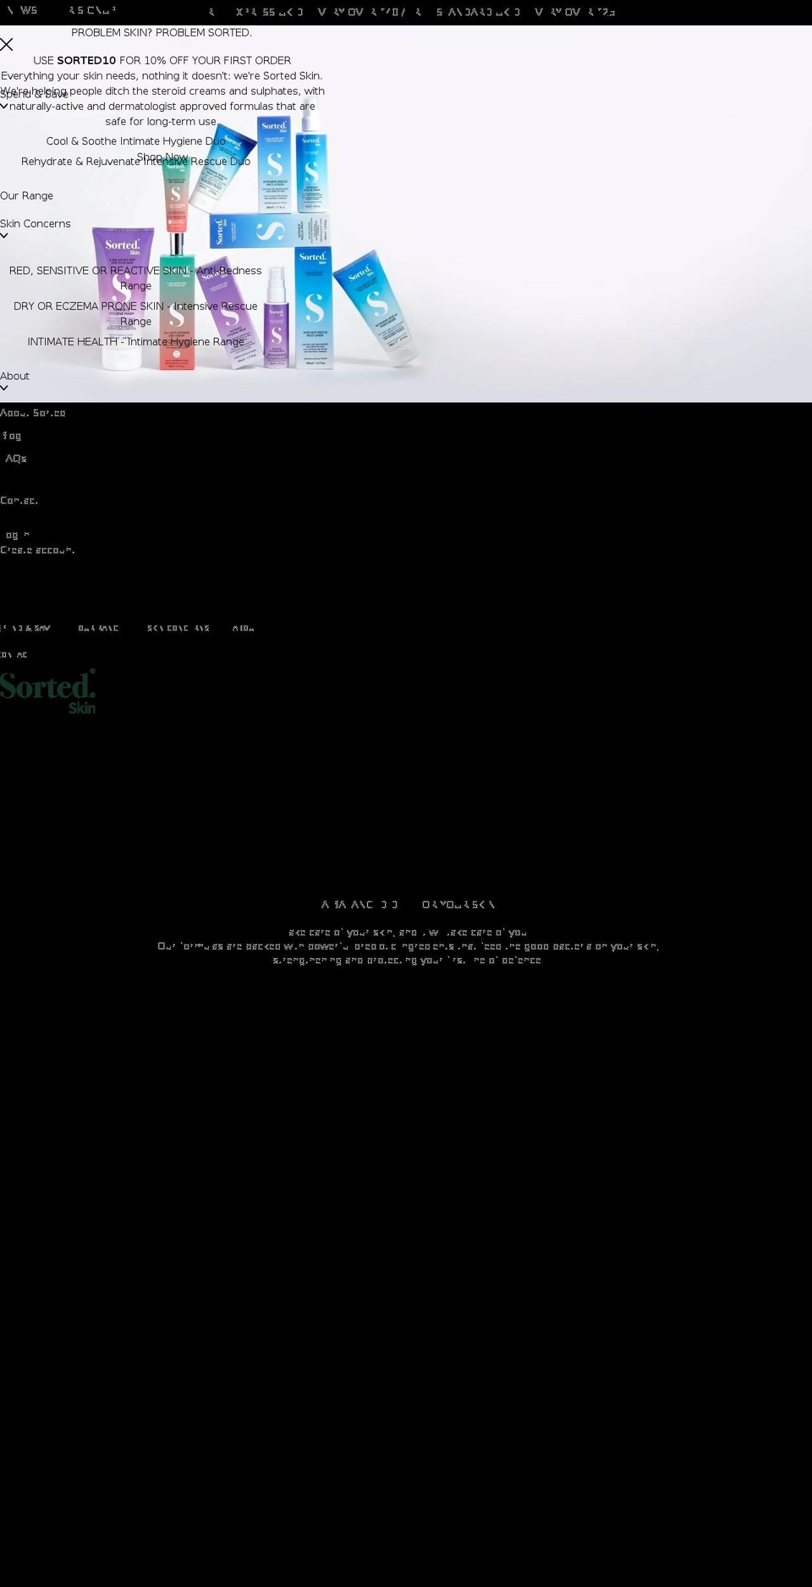Open the FAQs submenu link

[15, 459]
